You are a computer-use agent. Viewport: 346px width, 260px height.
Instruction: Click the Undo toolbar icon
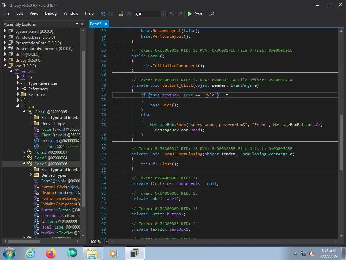[172, 14]
